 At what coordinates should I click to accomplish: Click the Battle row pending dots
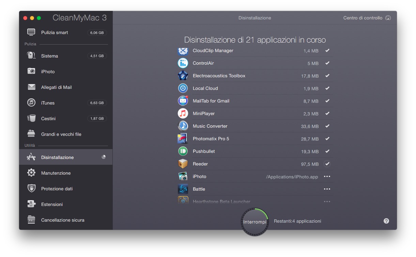pos(327,189)
